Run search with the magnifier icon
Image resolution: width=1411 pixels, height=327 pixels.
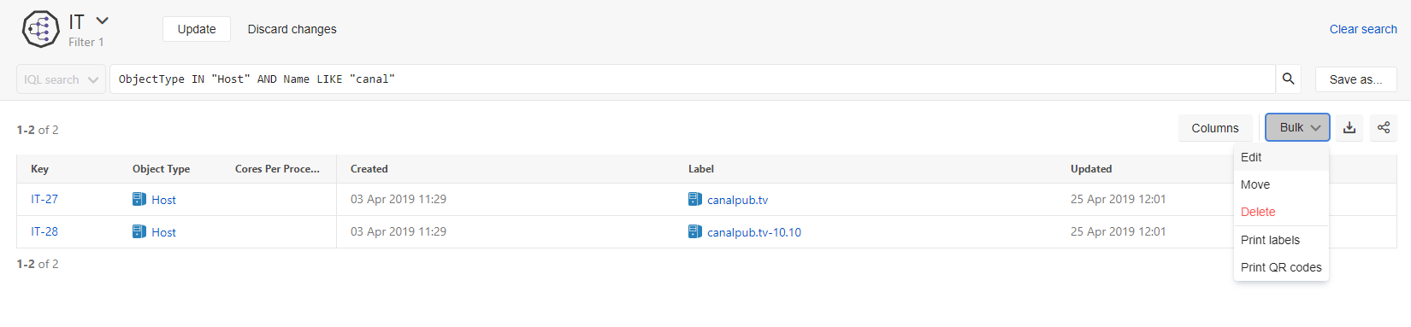1288,79
